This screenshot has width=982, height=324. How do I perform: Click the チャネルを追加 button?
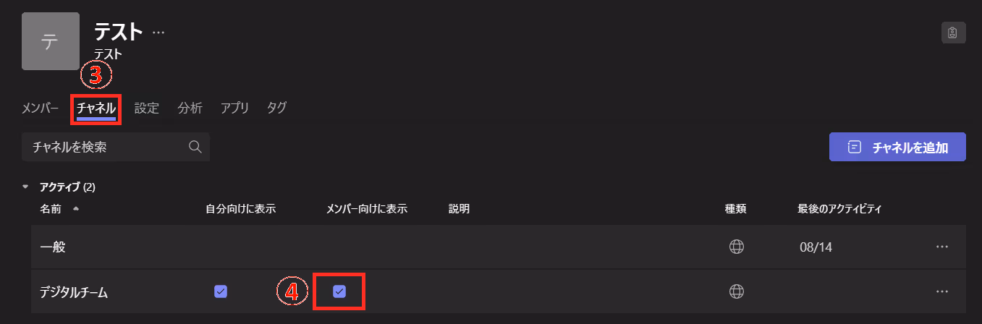(897, 147)
